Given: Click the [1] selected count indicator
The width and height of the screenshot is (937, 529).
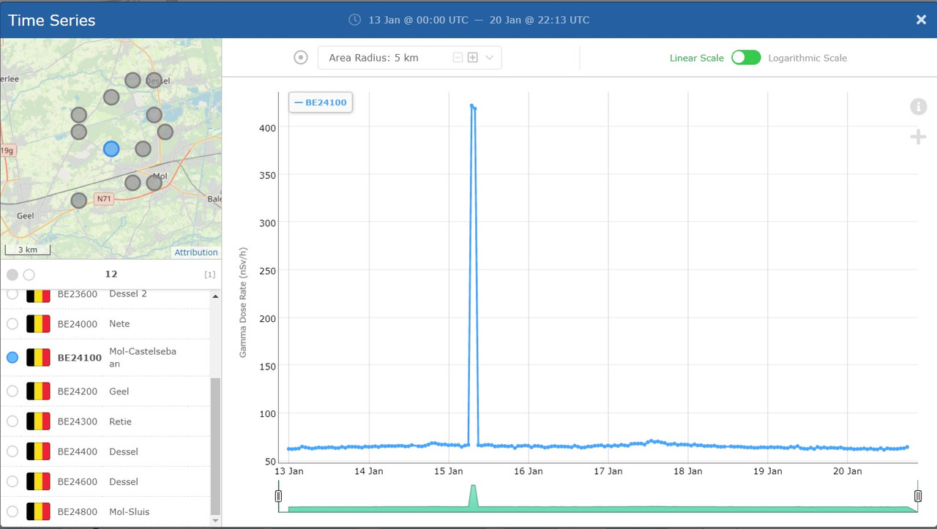Looking at the screenshot, I should (209, 274).
